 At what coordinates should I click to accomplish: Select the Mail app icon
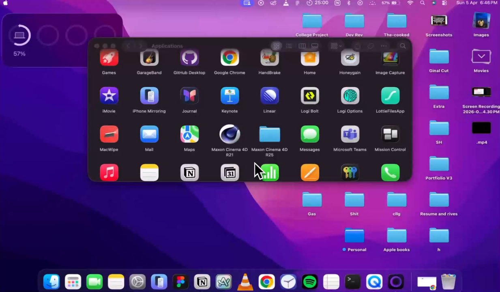pyautogui.click(x=149, y=134)
